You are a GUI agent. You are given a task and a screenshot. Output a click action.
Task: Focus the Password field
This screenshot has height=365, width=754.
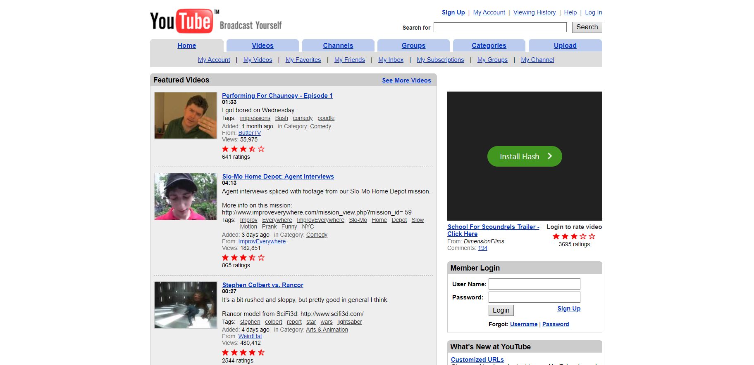(534, 297)
